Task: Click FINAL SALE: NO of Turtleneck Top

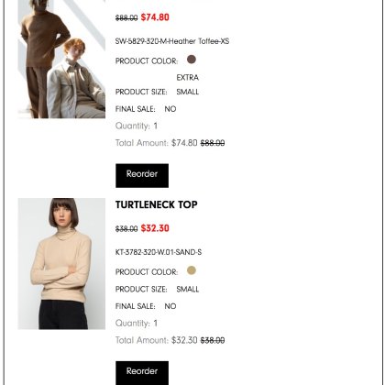Action: click(146, 306)
